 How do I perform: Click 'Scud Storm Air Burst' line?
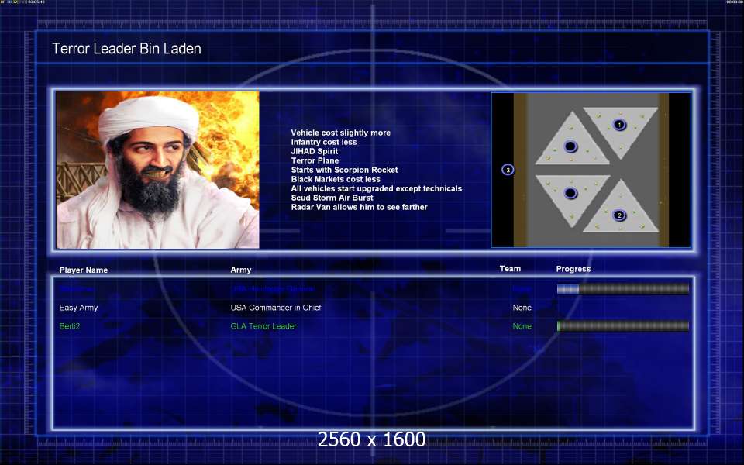(x=332, y=198)
